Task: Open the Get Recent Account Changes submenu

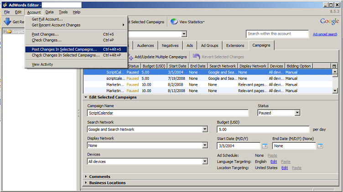Action: coord(76,25)
